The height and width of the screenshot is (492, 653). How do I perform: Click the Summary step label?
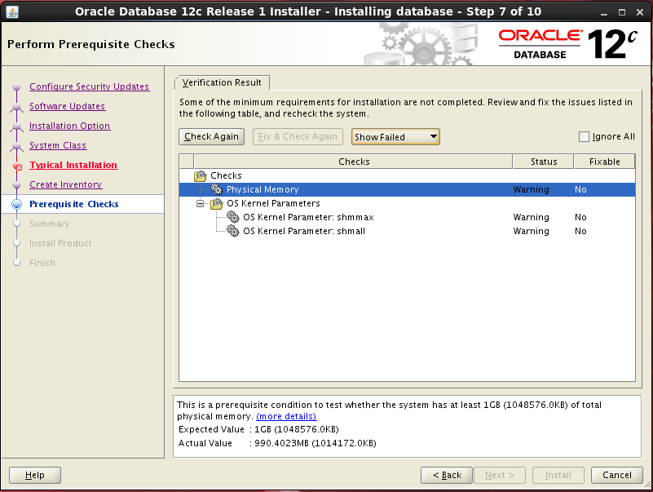click(x=49, y=224)
